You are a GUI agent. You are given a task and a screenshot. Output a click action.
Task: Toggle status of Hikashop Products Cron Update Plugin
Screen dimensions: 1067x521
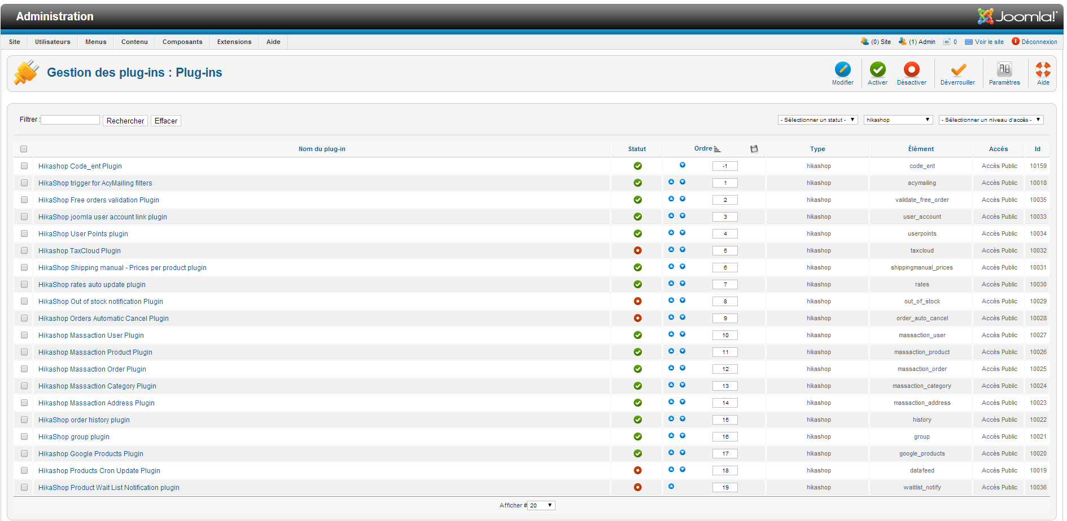coord(637,470)
